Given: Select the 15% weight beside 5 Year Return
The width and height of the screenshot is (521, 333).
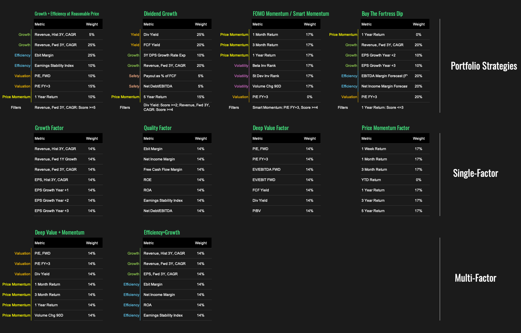Looking at the screenshot, I should pyautogui.click(x=201, y=97).
